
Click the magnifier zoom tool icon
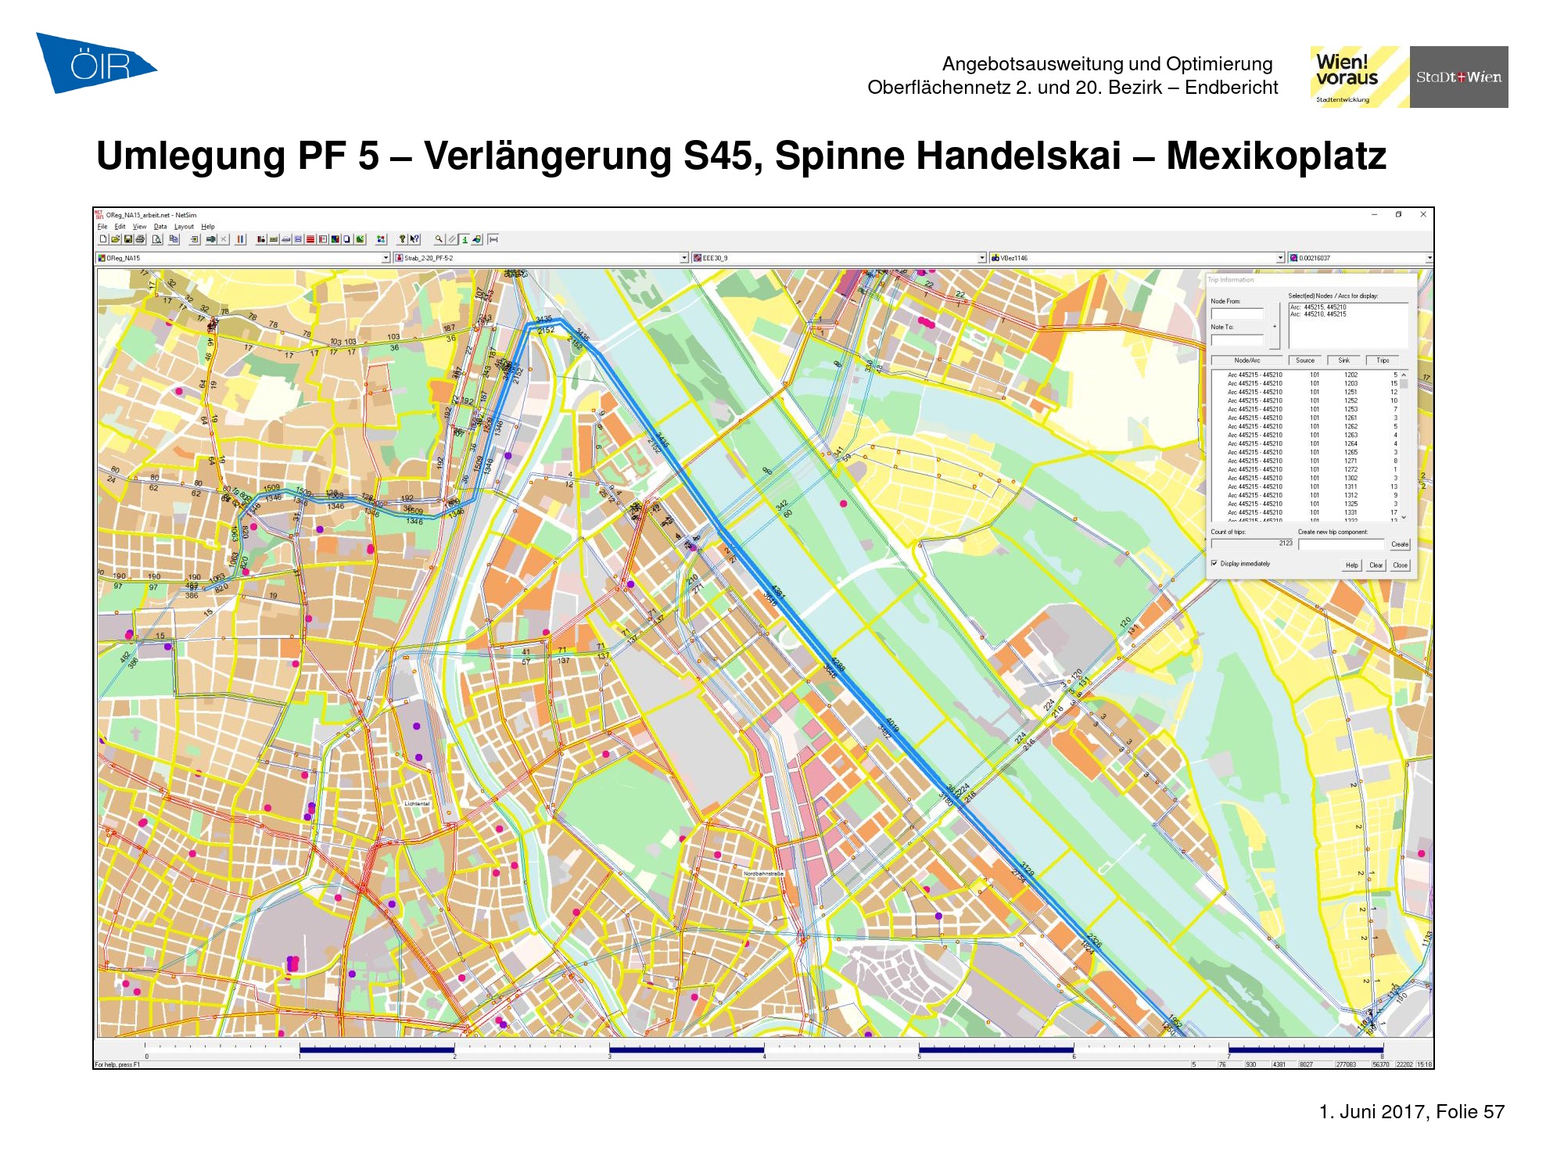[439, 239]
